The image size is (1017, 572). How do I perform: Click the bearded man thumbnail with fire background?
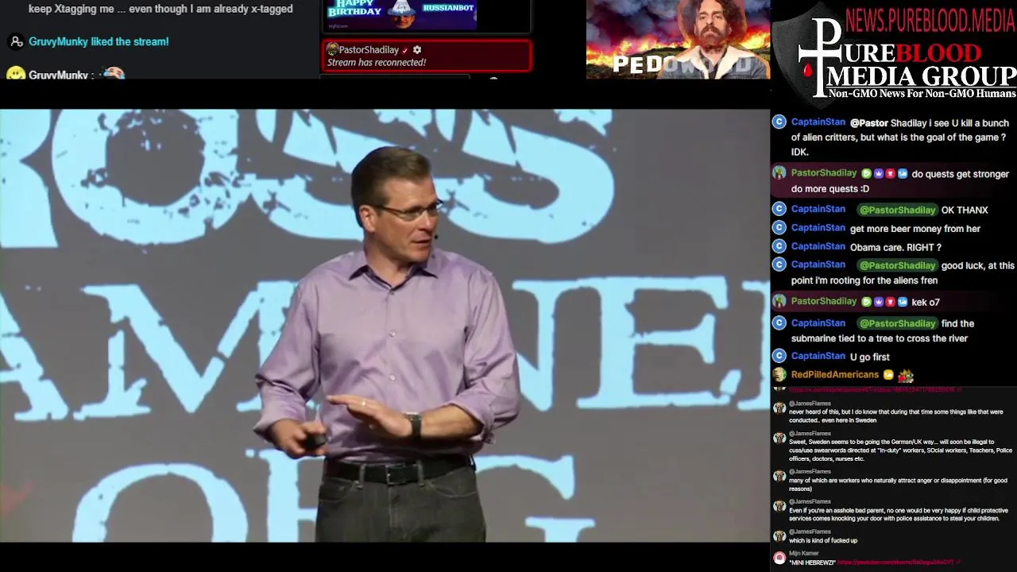pyautogui.click(x=678, y=39)
